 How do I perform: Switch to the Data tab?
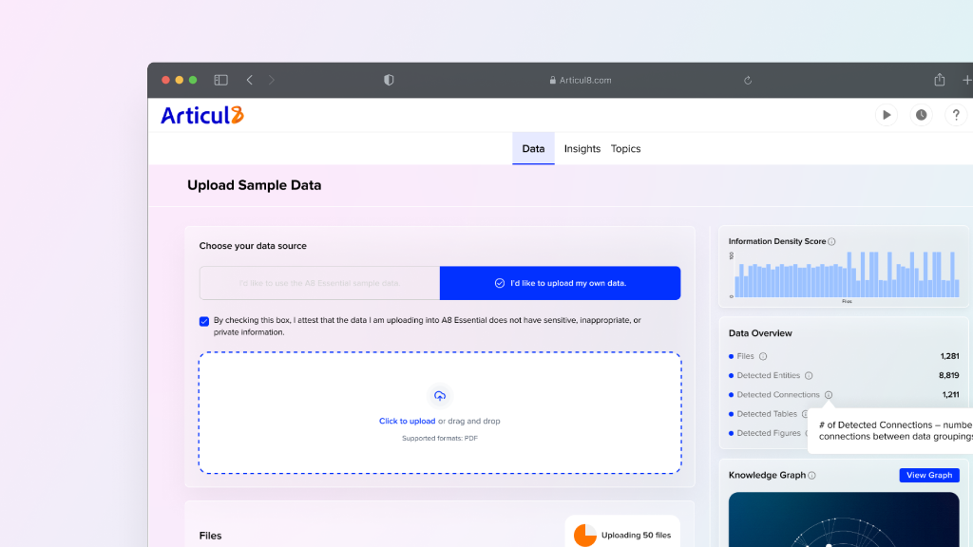533,149
